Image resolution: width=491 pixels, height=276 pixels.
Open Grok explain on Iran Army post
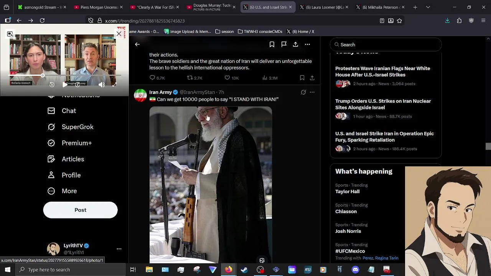coord(303,92)
